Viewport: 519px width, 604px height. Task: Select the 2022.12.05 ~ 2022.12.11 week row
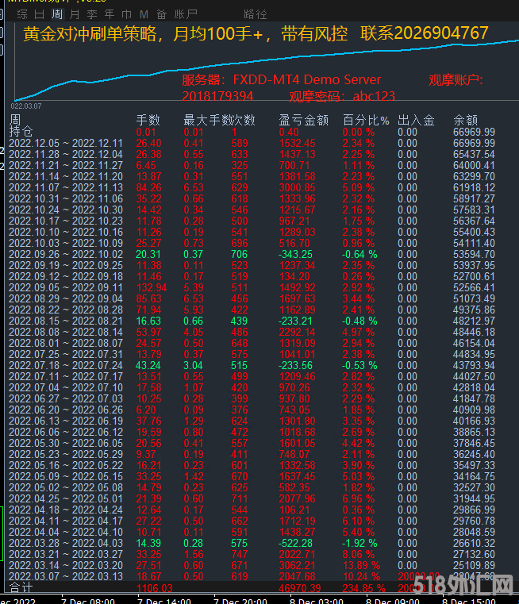(x=66, y=143)
